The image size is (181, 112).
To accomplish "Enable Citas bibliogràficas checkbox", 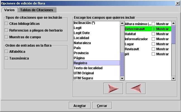I will coord(7,23).
